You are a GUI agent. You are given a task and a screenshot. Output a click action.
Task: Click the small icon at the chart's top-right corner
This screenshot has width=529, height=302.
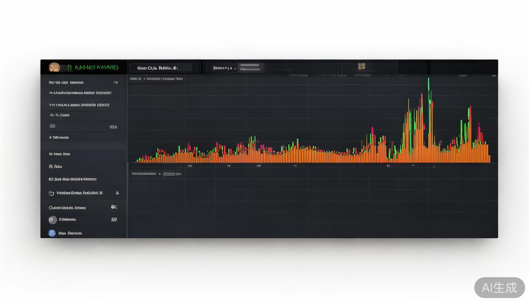(x=494, y=75)
